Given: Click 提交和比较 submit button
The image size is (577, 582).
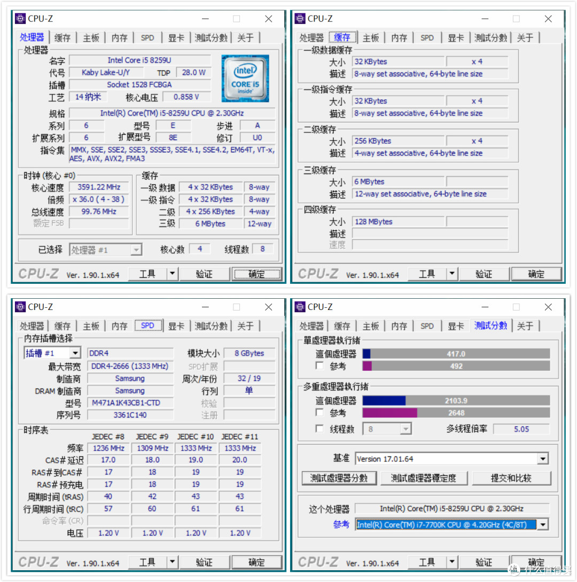Looking at the screenshot, I should [x=511, y=478].
